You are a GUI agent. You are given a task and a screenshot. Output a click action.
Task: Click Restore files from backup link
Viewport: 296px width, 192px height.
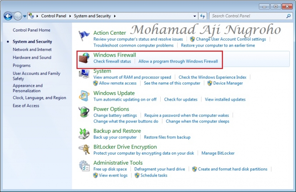tap(167, 137)
